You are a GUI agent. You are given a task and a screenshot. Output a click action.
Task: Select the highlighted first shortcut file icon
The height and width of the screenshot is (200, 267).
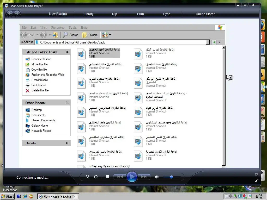pos(81,54)
